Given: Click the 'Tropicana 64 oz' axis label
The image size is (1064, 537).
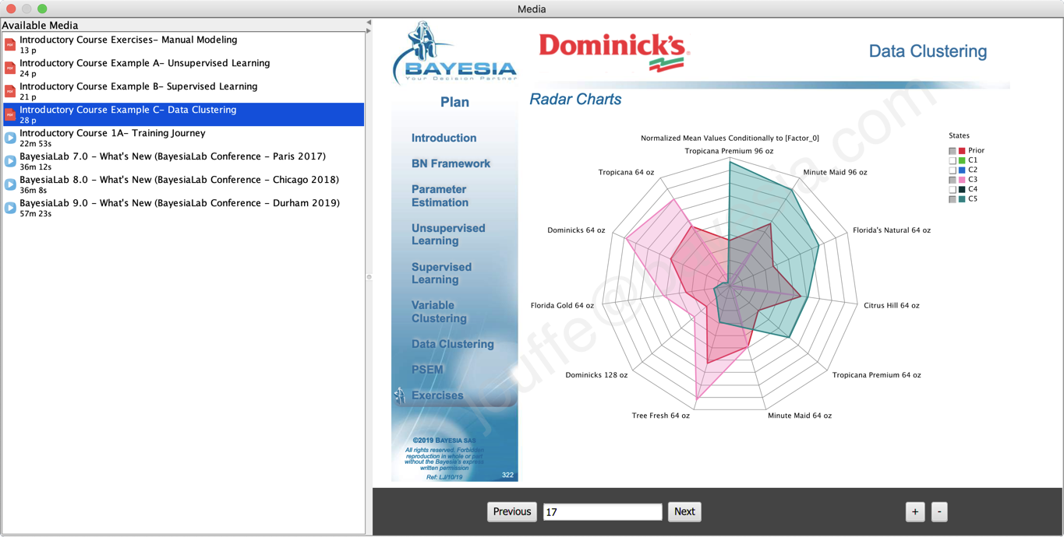Looking at the screenshot, I should 627,172.
